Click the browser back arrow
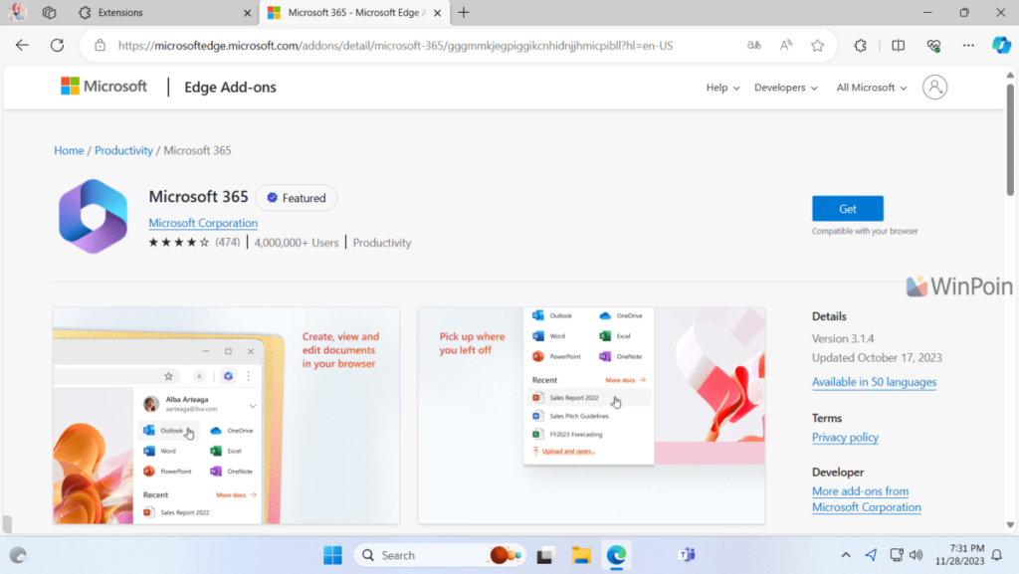This screenshot has width=1019, height=574. 22,45
